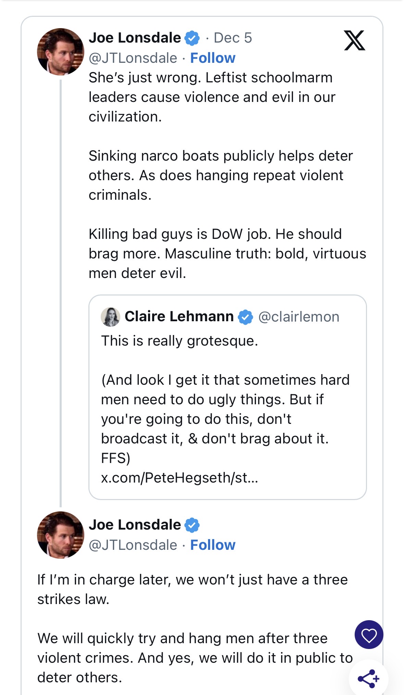Click Claire Lehmann's verified badge
This screenshot has height=695, width=404.
tap(245, 317)
